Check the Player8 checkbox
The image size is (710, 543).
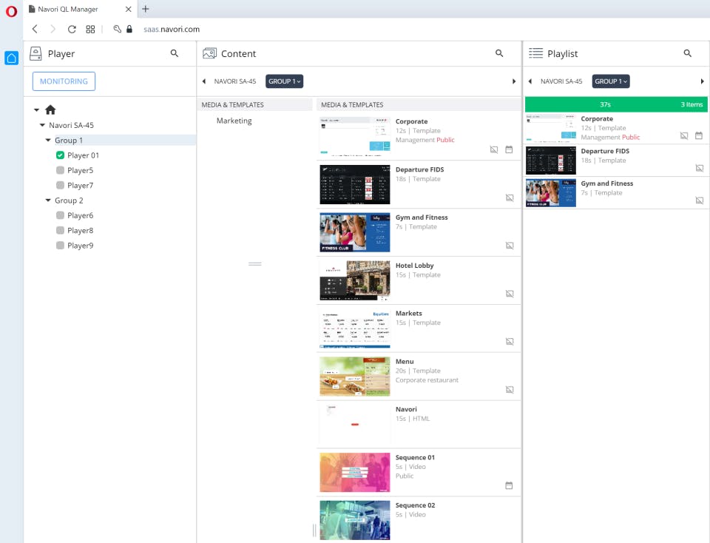point(60,230)
